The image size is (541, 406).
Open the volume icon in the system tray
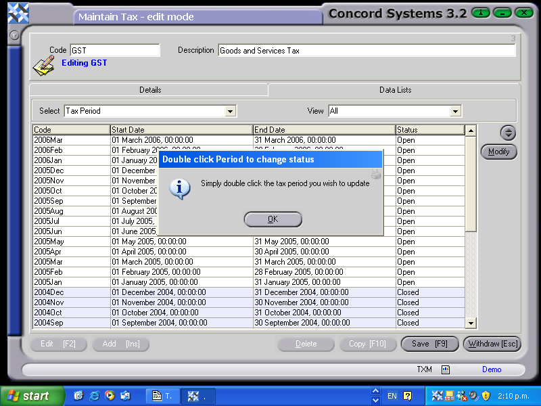click(x=472, y=396)
